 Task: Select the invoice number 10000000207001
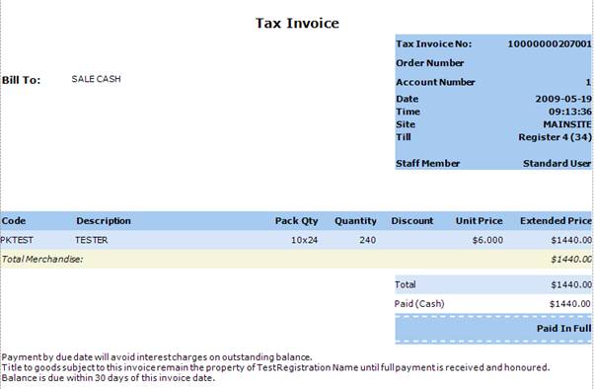(x=550, y=44)
